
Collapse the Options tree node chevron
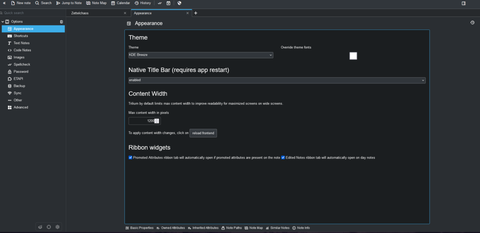click(x=3, y=22)
